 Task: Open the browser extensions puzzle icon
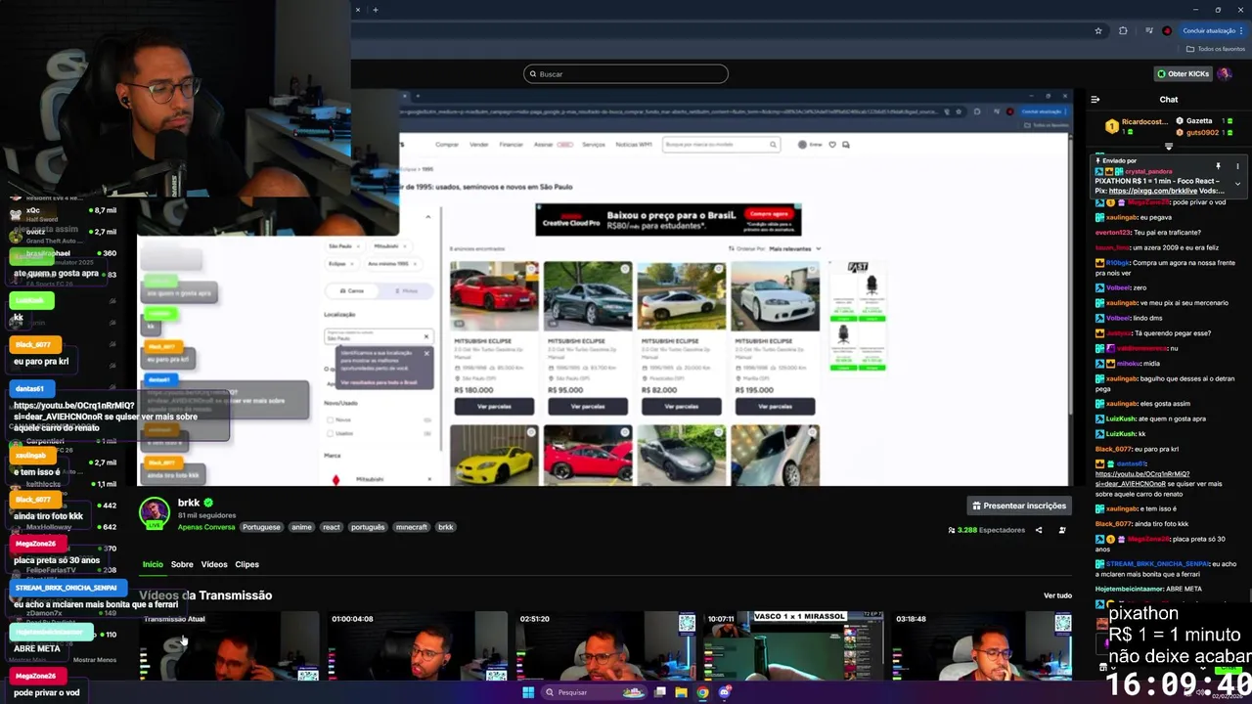click(1123, 30)
